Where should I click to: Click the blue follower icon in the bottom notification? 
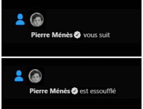click(x=19, y=76)
